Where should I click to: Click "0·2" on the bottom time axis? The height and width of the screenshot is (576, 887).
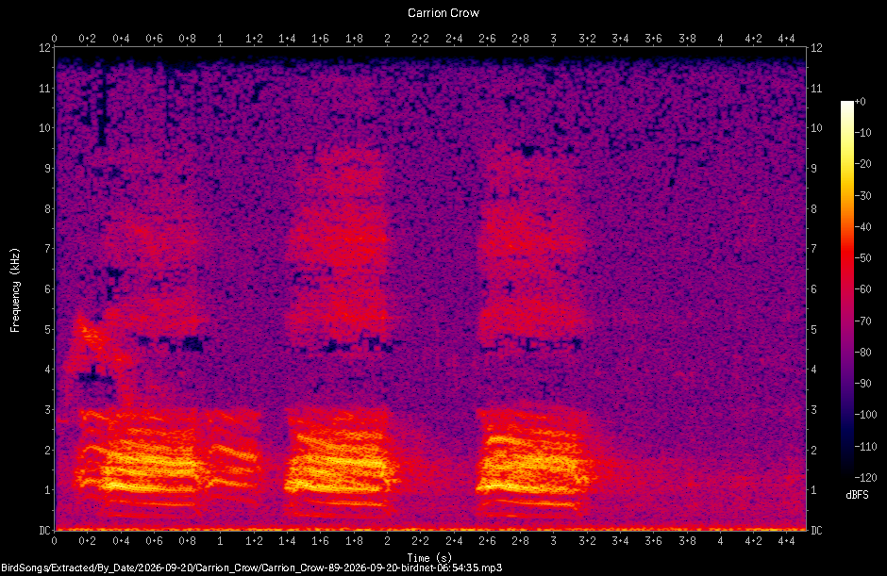(x=87, y=541)
